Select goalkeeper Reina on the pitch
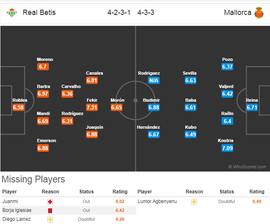Image resolution: width=270 pixels, height=224 pixels. pos(252,100)
